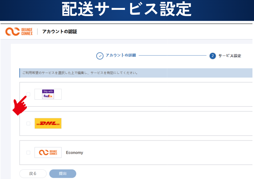Submit with the 提出 button
This screenshot has width=254, height=179.
coord(63,174)
